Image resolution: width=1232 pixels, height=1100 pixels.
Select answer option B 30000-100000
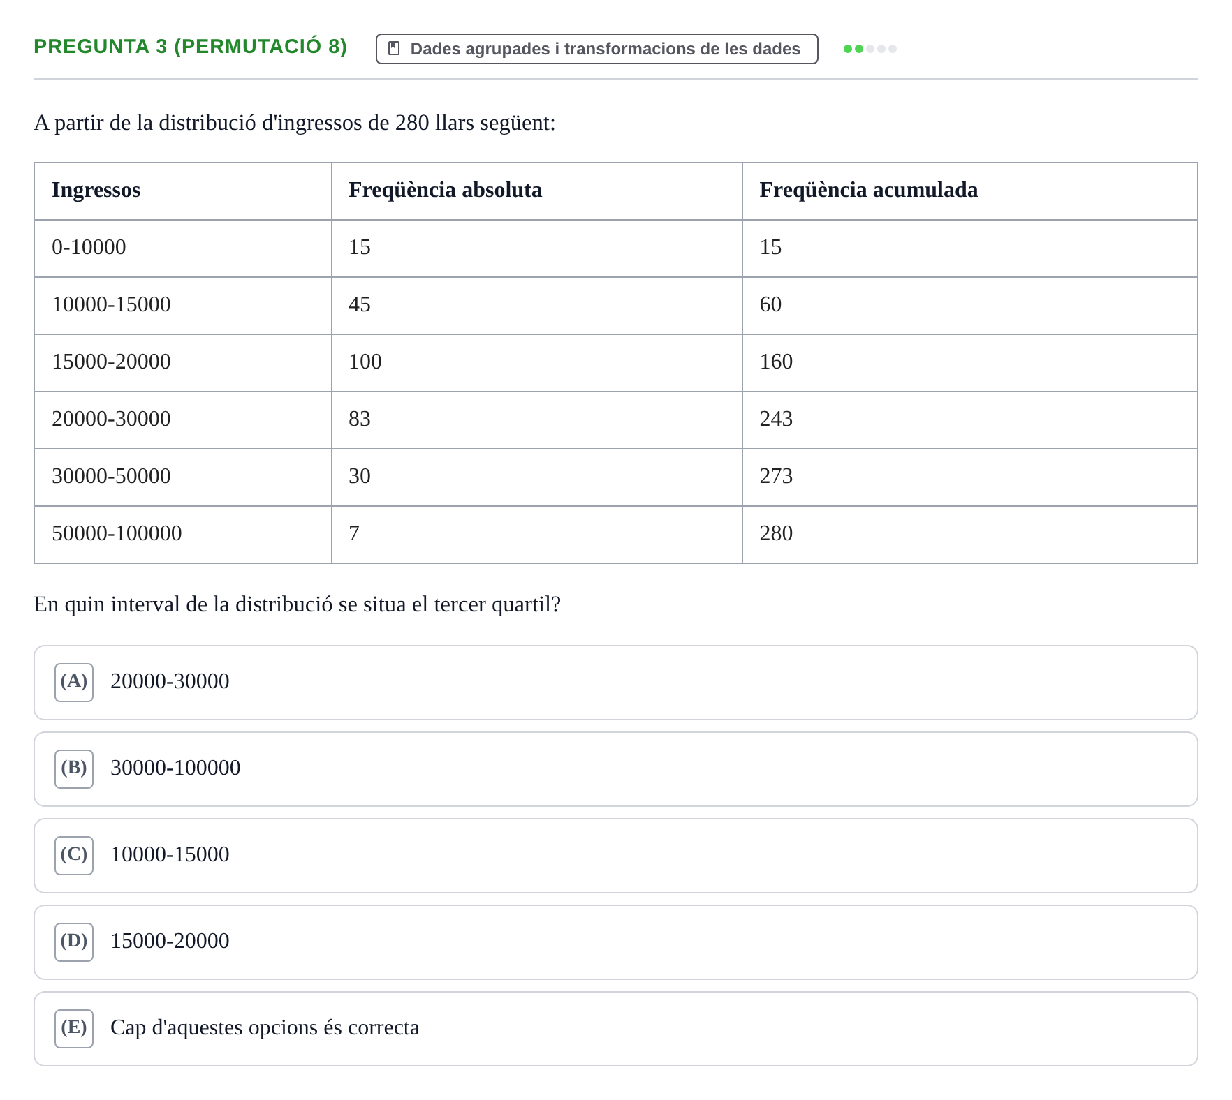[615, 769]
